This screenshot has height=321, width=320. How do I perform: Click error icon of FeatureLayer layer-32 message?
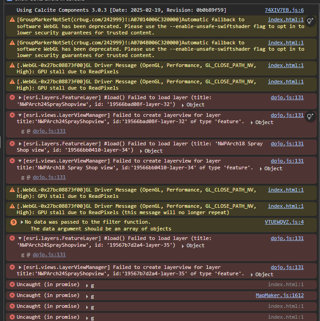pyautogui.click(x=12, y=97)
